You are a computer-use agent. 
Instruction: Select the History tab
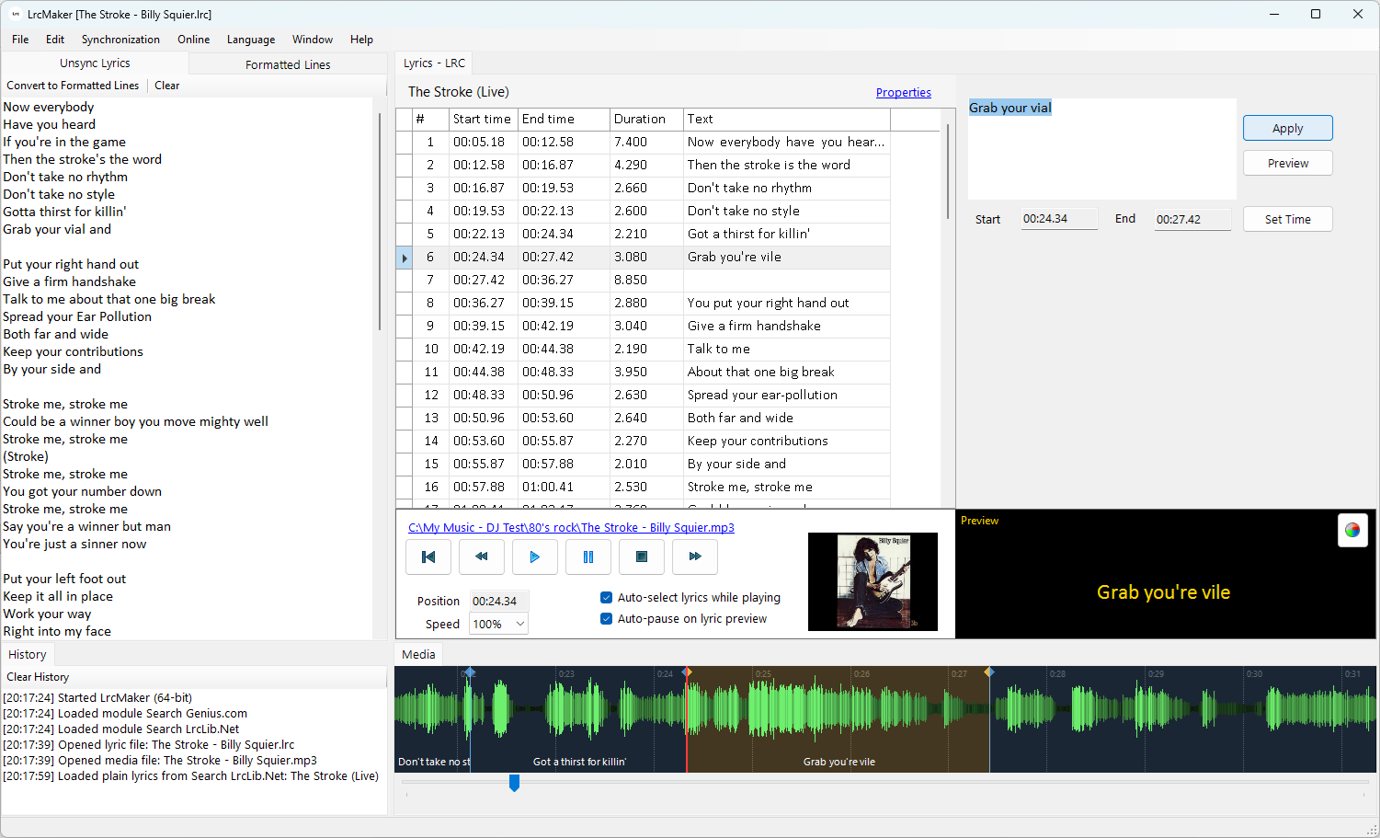pyautogui.click(x=28, y=655)
